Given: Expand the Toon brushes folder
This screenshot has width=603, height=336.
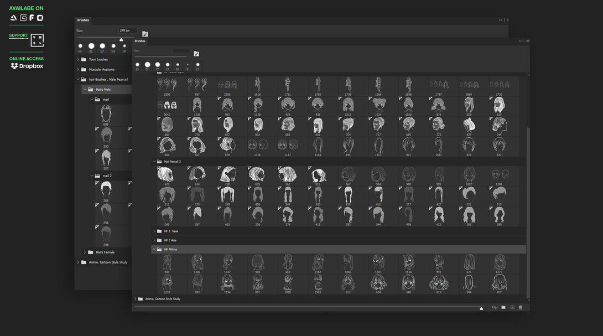Looking at the screenshot, I should point(78,59).
